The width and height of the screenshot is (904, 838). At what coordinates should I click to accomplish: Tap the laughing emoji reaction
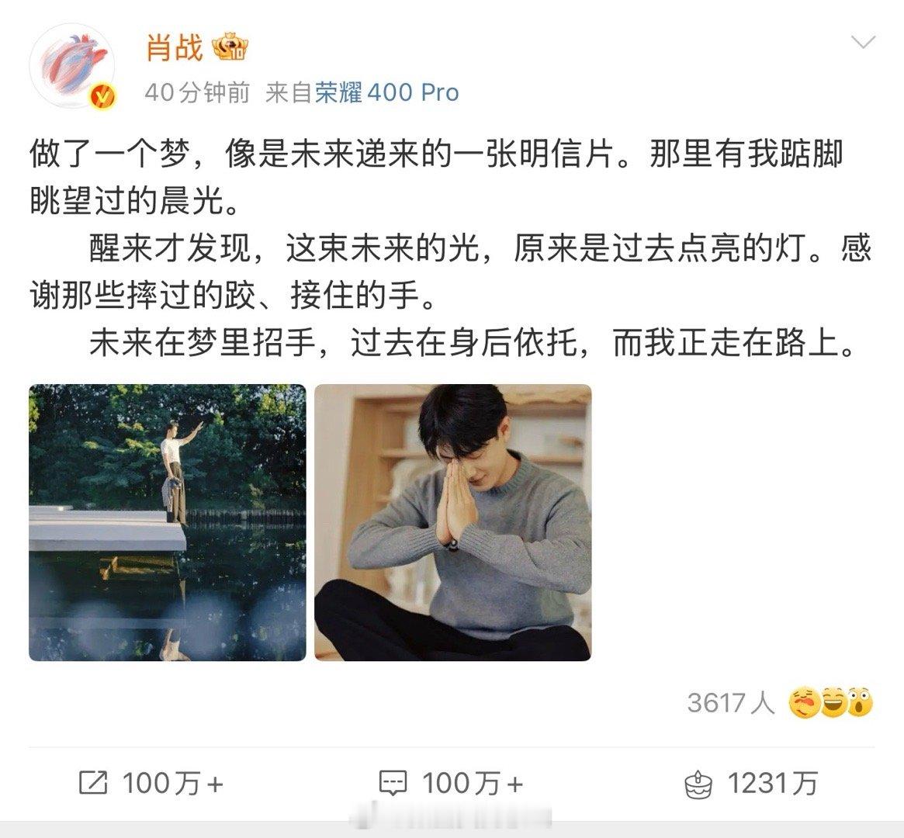(x=833, y=702)
